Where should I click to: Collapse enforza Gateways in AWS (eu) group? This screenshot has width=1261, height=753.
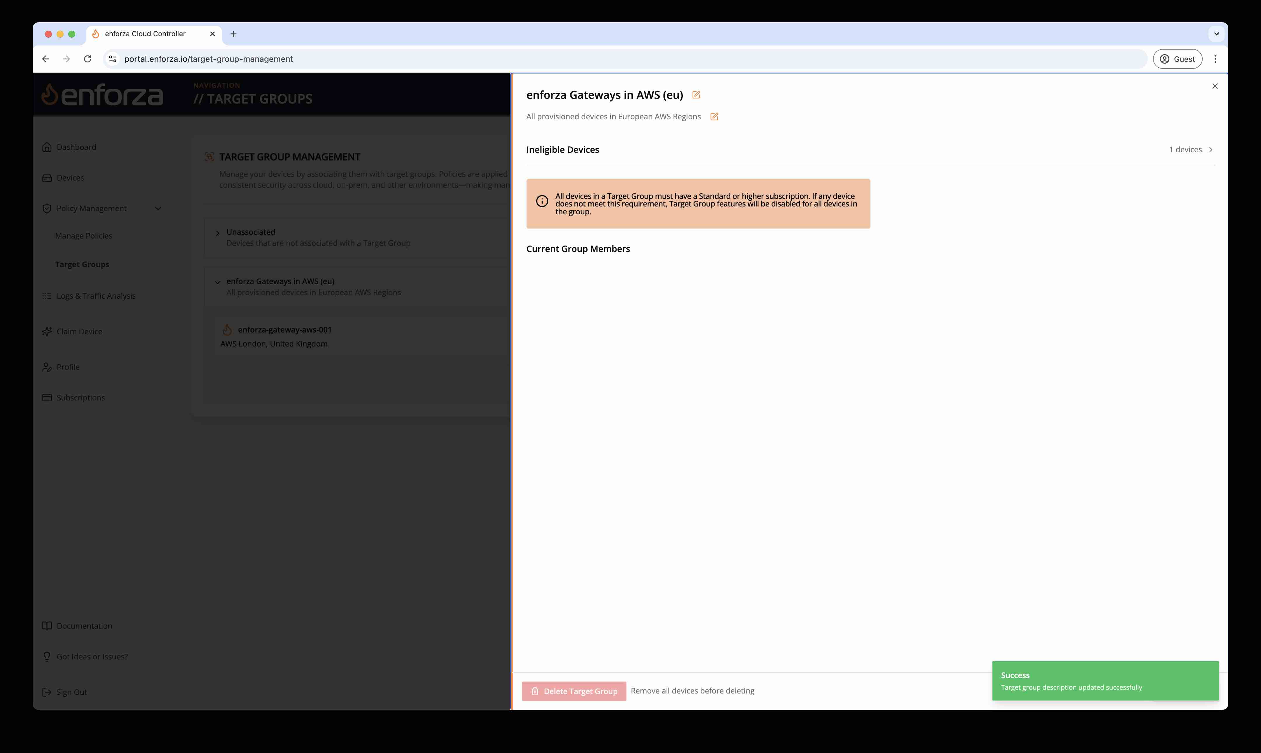pyautogui.click(x=218, y=283)
